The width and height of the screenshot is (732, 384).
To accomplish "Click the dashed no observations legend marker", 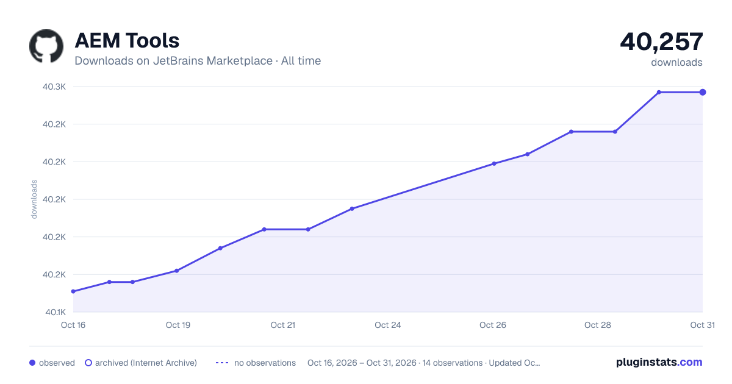I will [x=222, y=363].
